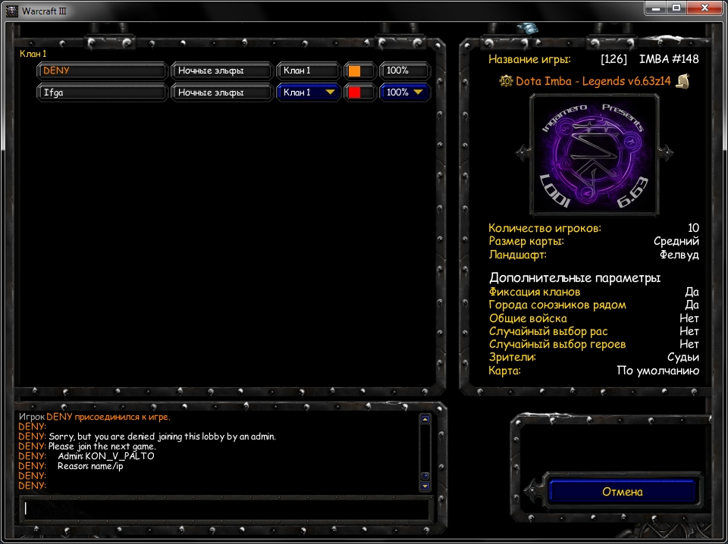The image size is (728, 544).
Task: Open the 100% handicap dropdown for Ifga
Action: coord(404,92)
